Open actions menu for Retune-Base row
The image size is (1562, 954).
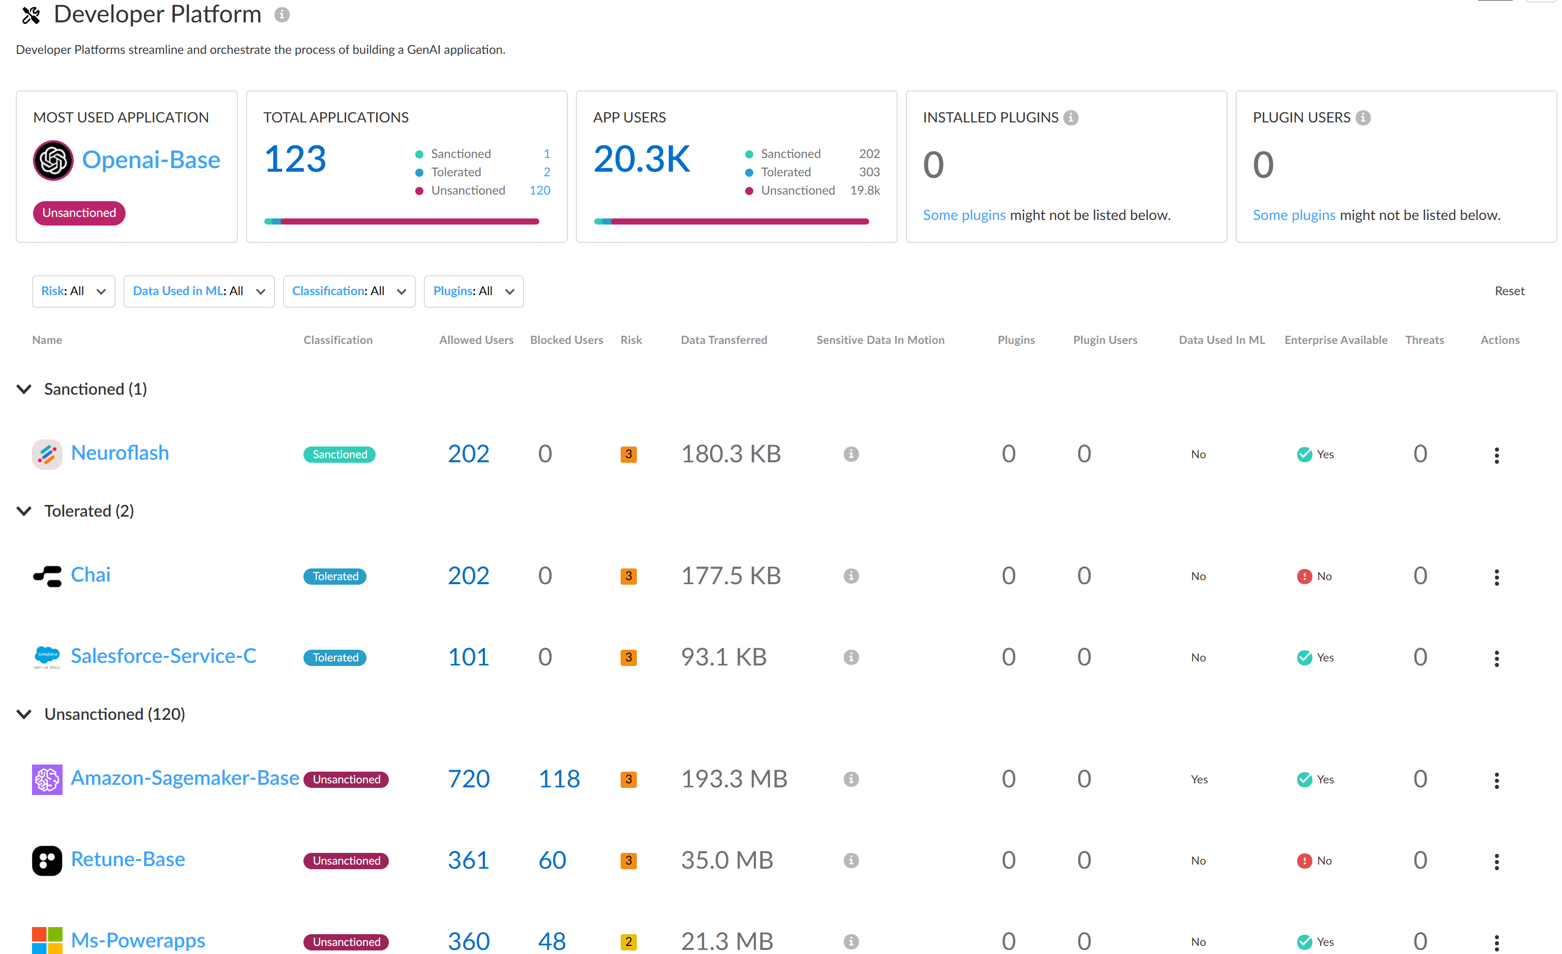(x=1497, y=861)
